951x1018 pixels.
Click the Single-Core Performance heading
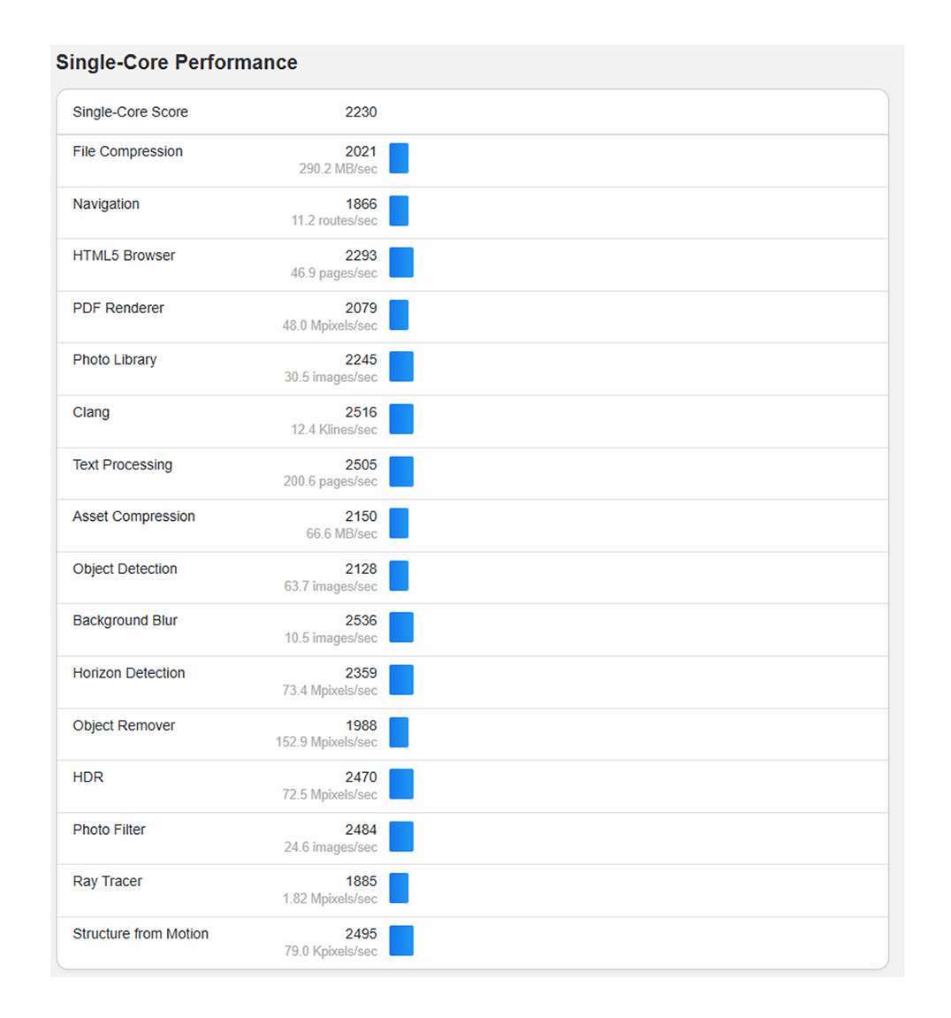tap(177, 63)
